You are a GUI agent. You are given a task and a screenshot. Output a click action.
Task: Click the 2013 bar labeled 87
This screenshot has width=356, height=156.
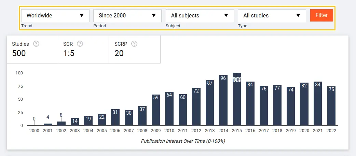[210, 103]
